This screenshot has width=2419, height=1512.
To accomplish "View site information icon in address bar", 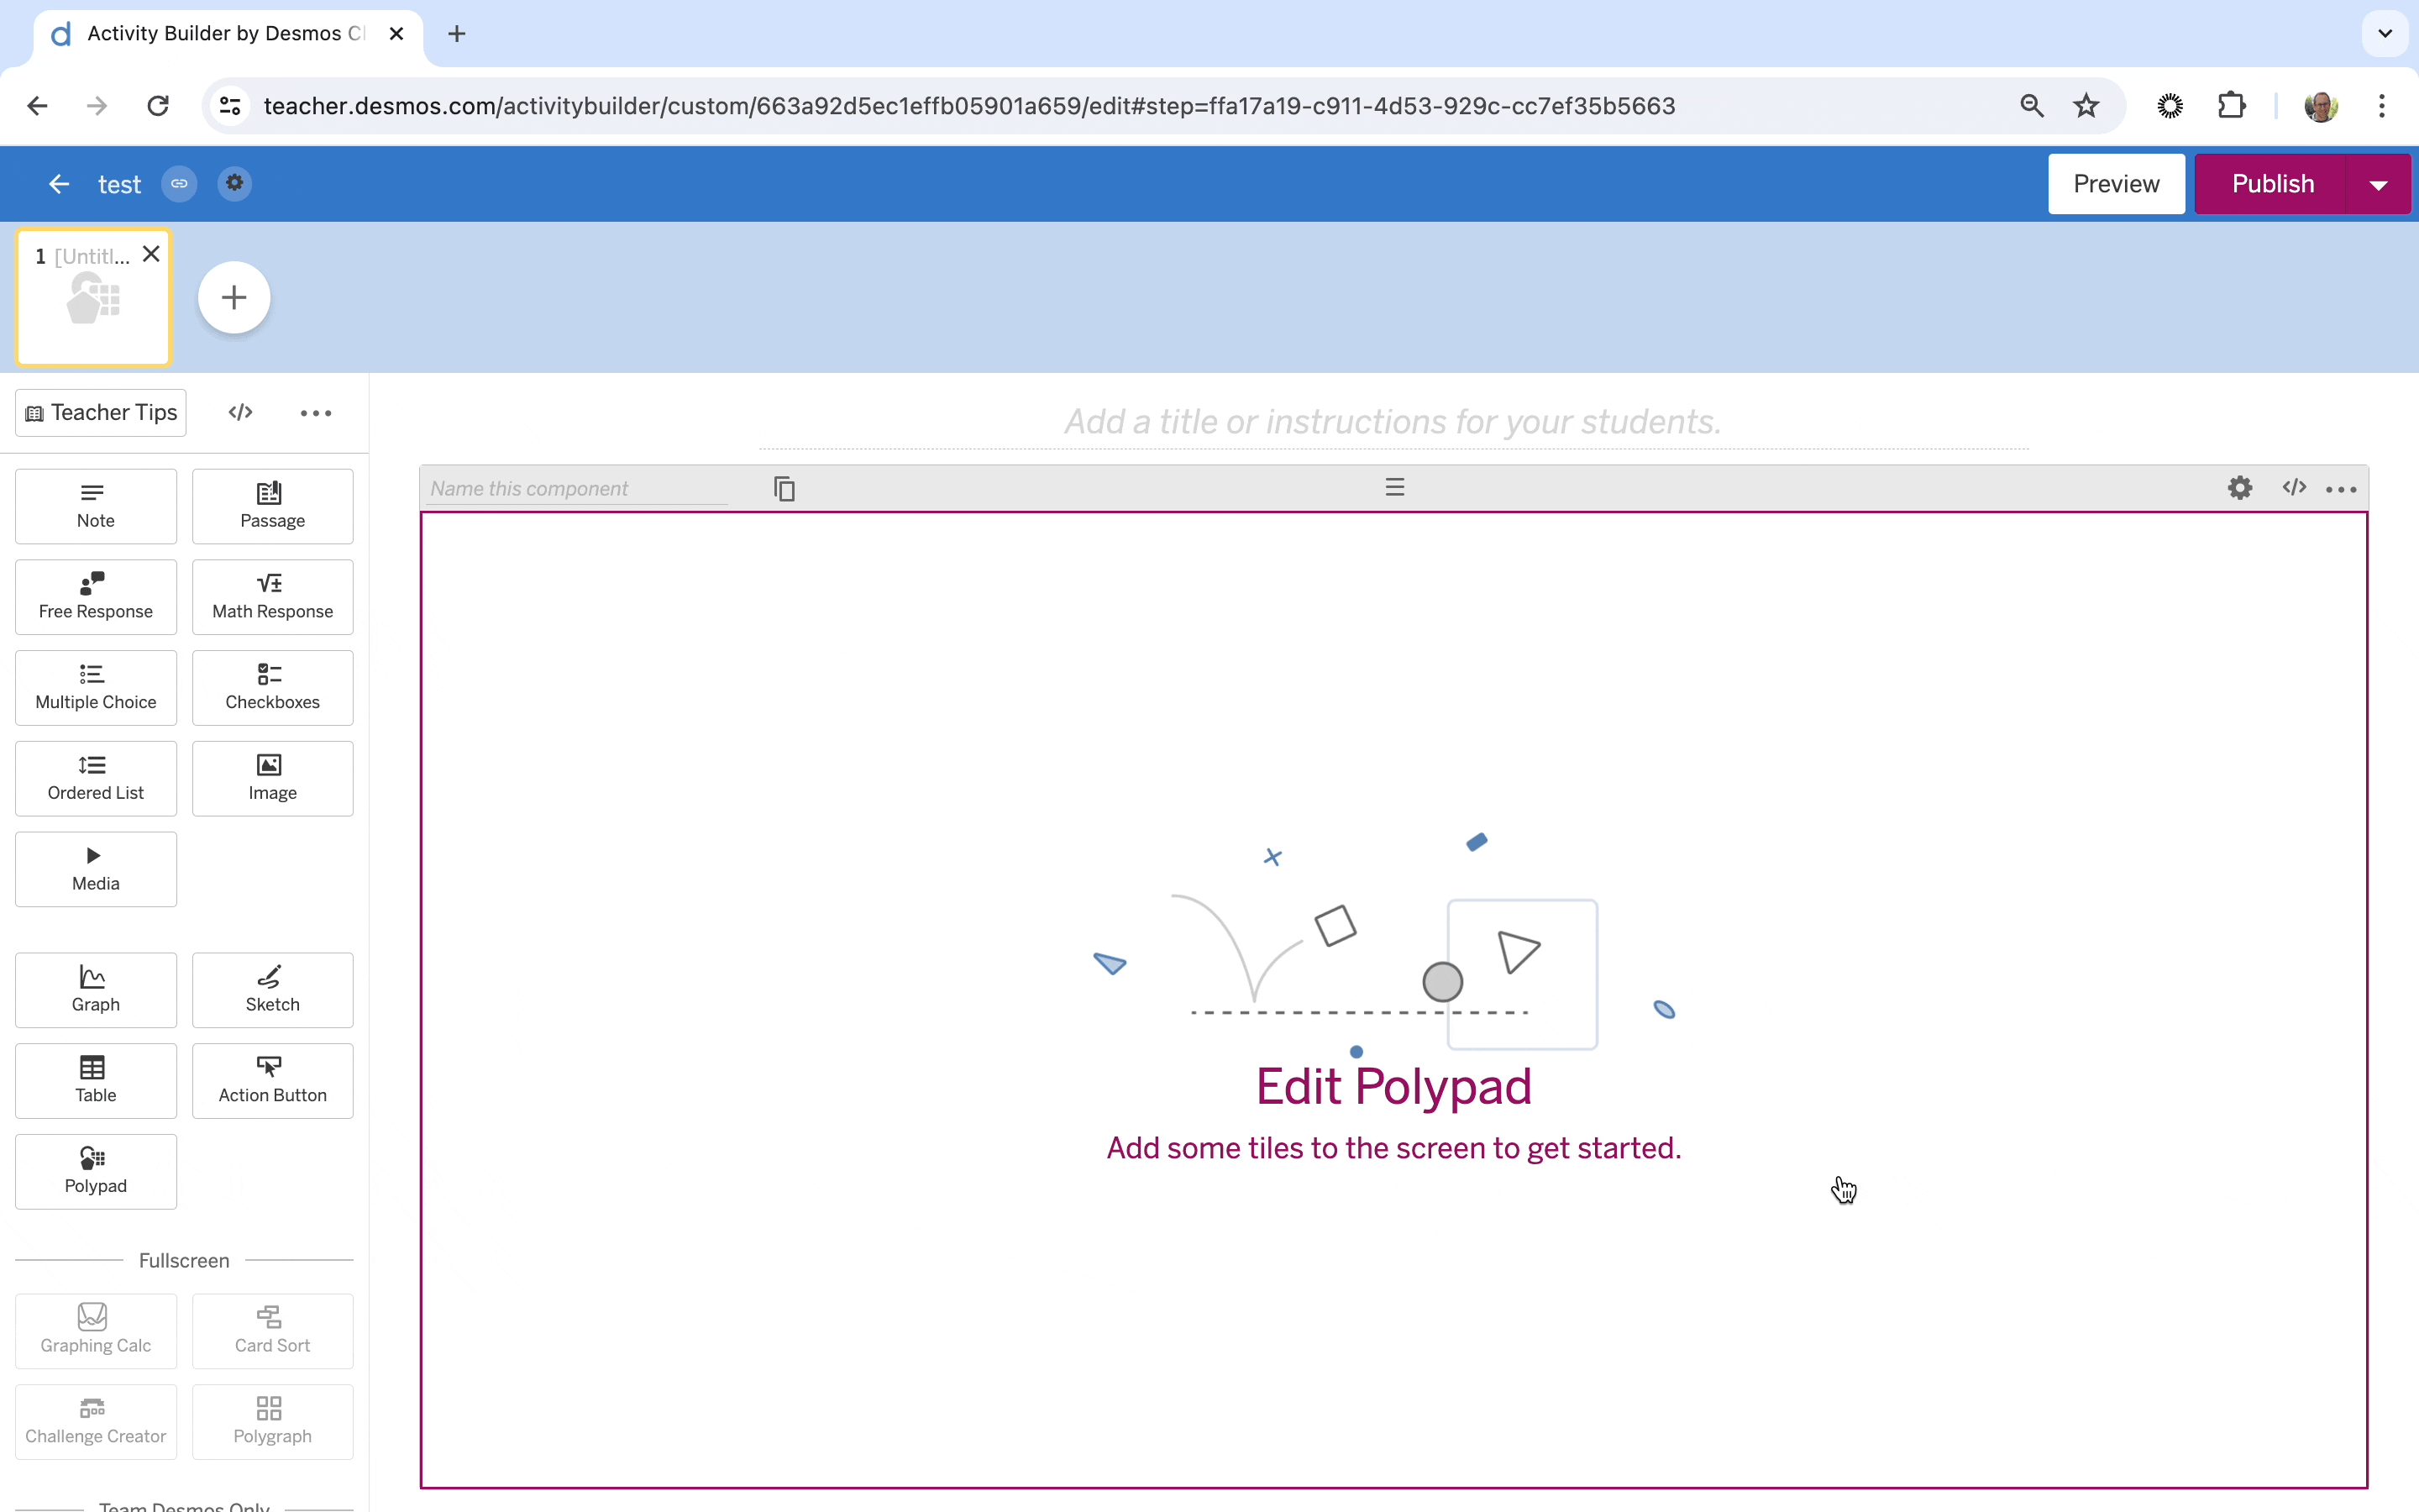I will point(230,106).
